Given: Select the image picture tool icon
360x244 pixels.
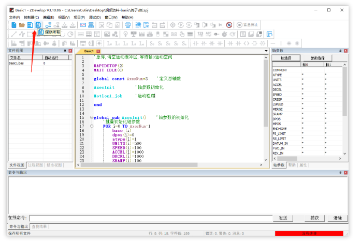Looking at the screenshot, I should click(x=107, y=34).
